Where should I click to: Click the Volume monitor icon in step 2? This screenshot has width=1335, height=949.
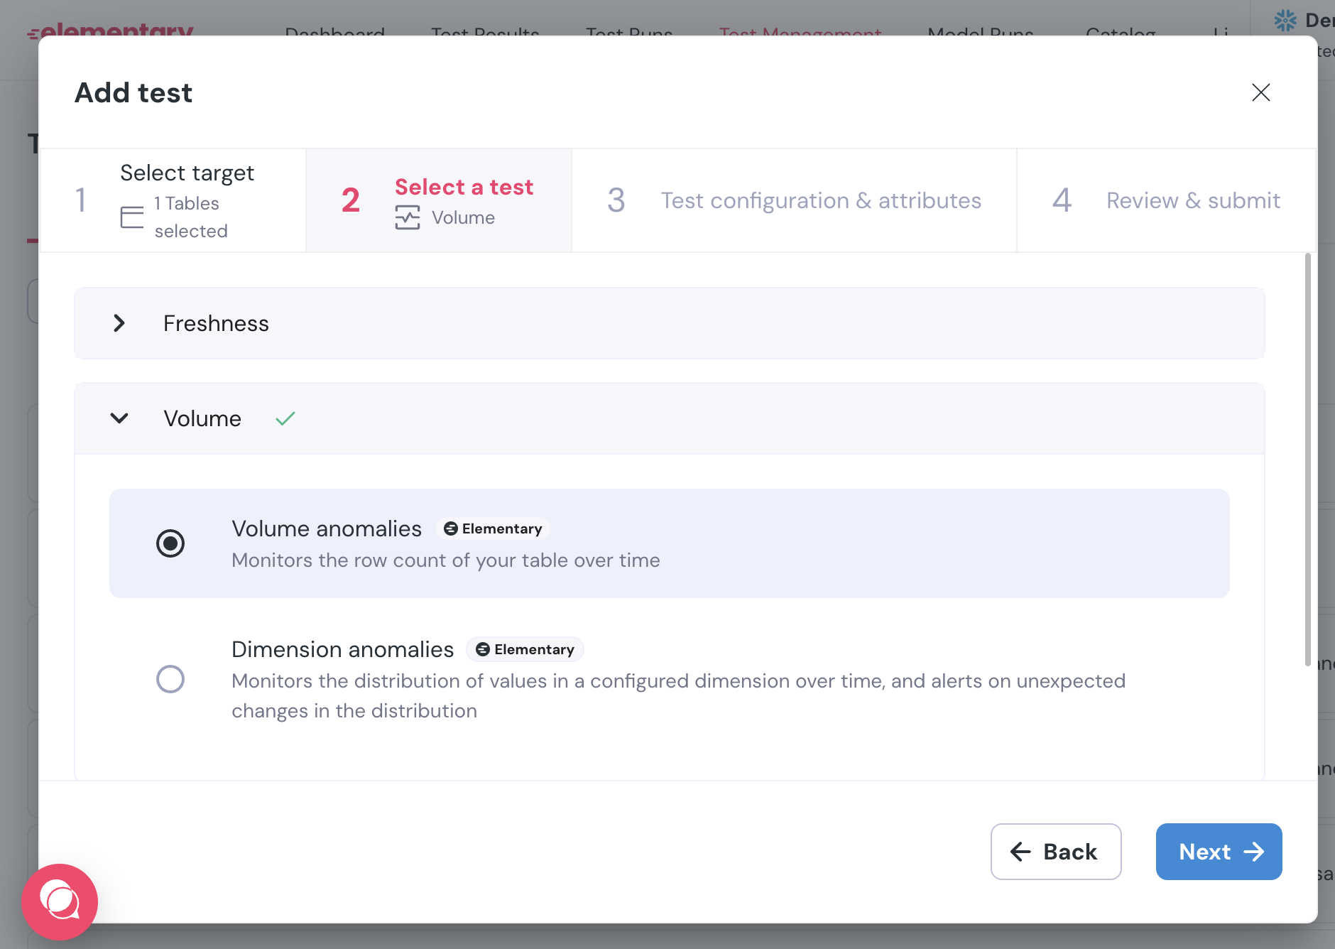(408, 217)
